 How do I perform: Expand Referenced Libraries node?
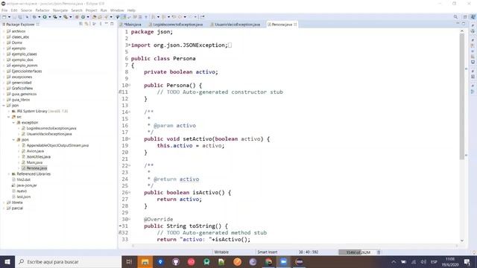pyautogui.click(x=9, y=173)
